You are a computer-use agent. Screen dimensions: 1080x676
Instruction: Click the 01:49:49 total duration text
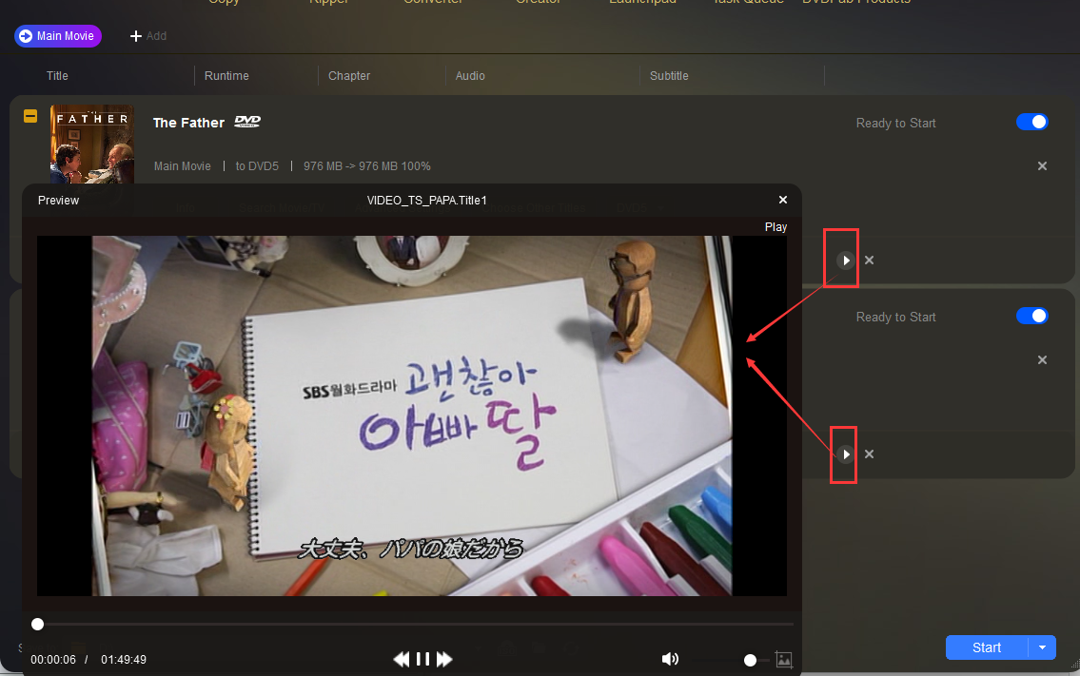tap(124, 660)
